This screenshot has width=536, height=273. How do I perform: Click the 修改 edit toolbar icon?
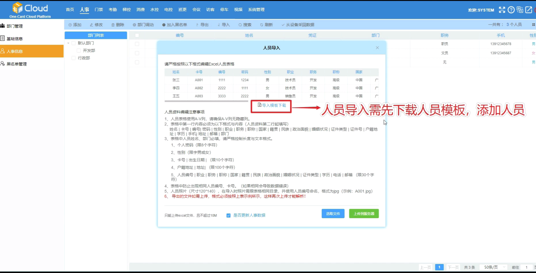pyautogui.click(x=96, y=25)
